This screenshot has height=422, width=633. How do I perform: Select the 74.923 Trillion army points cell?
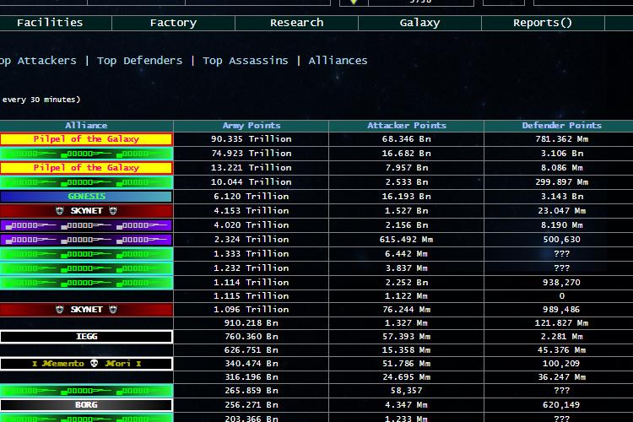252,154
